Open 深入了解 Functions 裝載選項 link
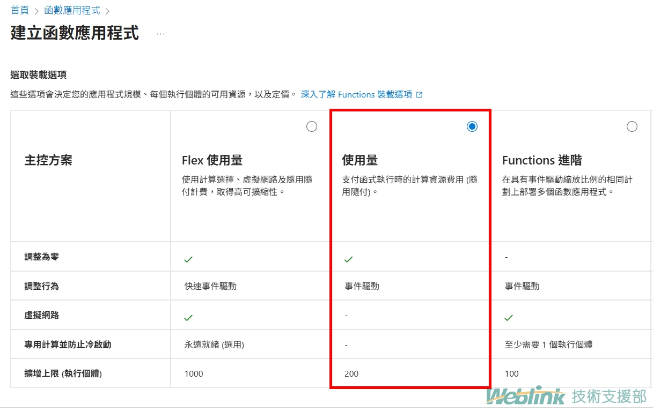Image resolution: width=653 pixels, height=412 pixels. tap(356, 94)
